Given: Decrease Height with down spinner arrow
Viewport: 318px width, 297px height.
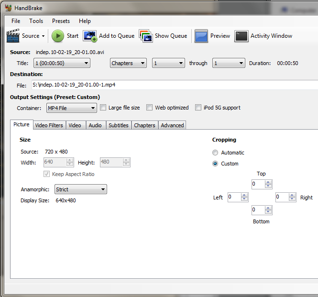Looking at the screenshot, I should [126, 165].
